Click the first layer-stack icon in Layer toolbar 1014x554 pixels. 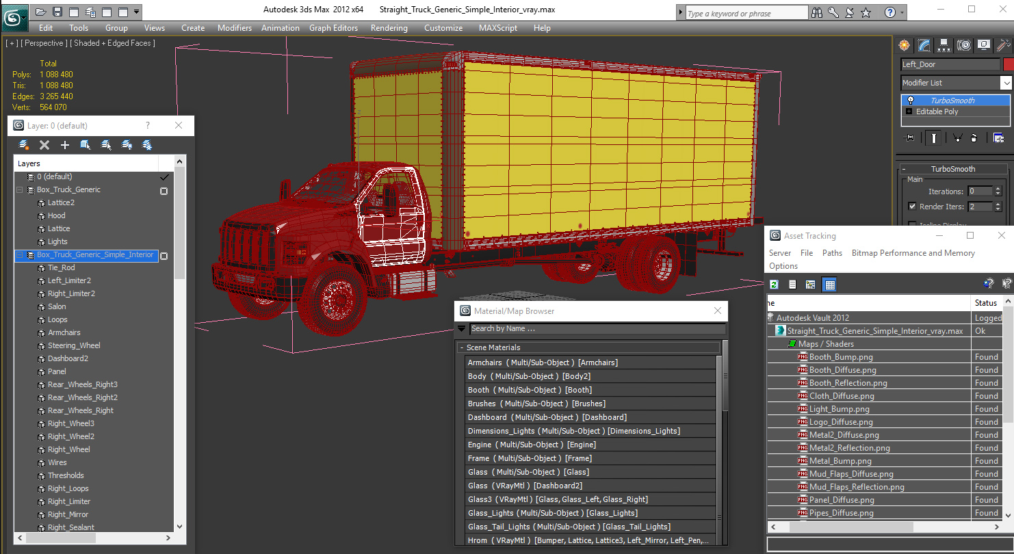[24, 145]
